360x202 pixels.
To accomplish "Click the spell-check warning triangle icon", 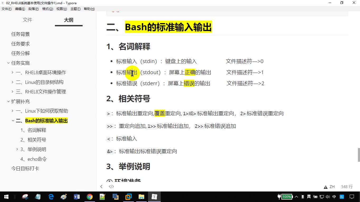I will click(326, 187).
